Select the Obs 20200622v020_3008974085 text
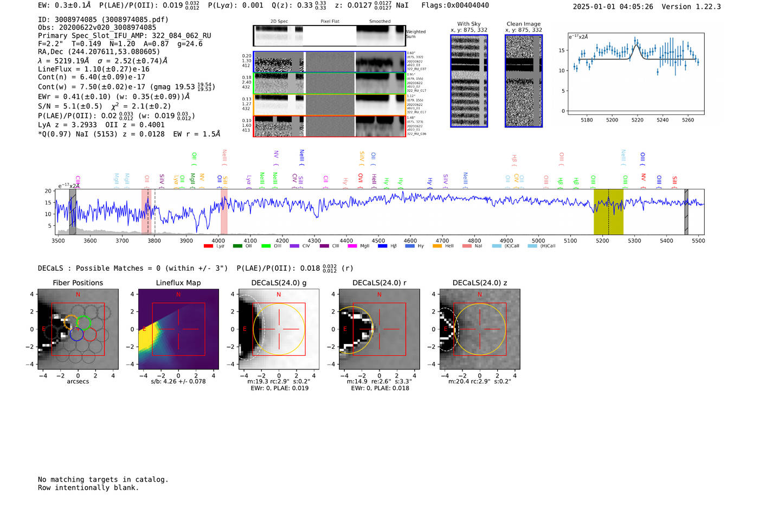This screenshot has height=517, width=759. (97, 28)
